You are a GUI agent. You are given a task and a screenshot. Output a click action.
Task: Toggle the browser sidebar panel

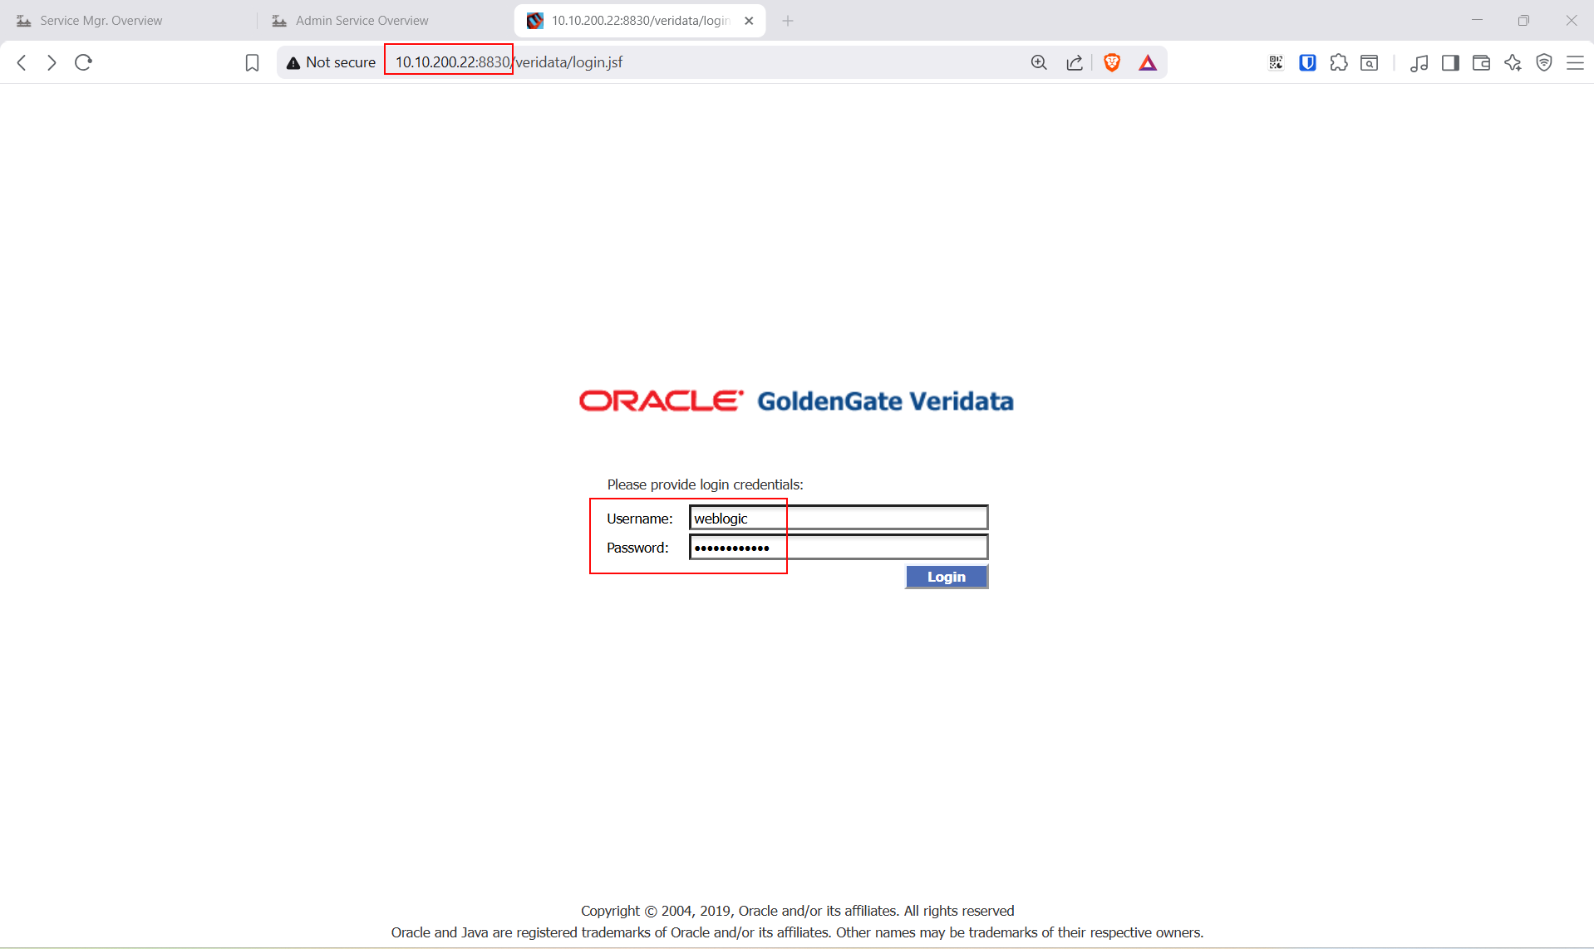point(1450,62)
